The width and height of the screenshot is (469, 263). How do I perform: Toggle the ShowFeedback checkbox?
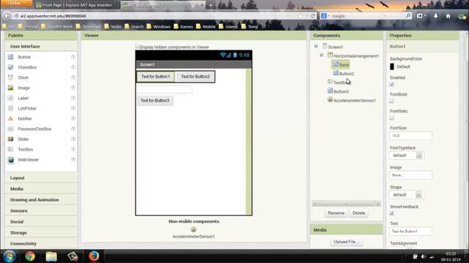coord(392,213)
